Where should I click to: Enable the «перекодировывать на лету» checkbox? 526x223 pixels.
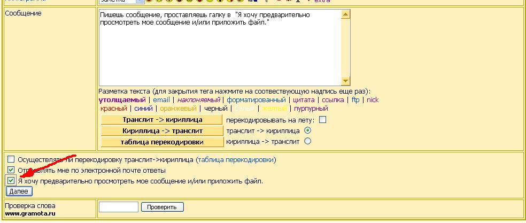pyautogui.click(x=322, y=120)
